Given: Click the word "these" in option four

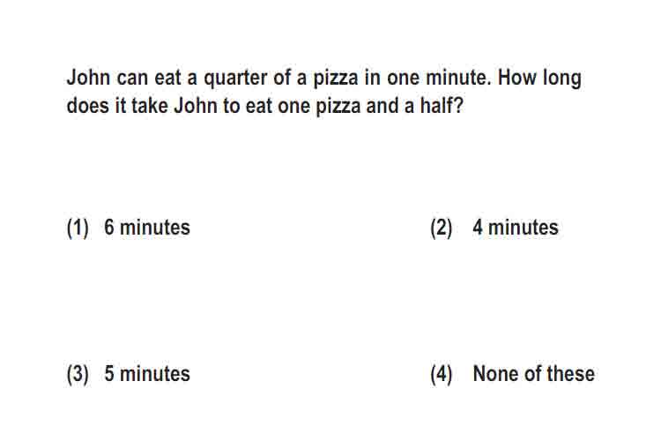Looking at the screenshot, I should (x=571, y=374).
